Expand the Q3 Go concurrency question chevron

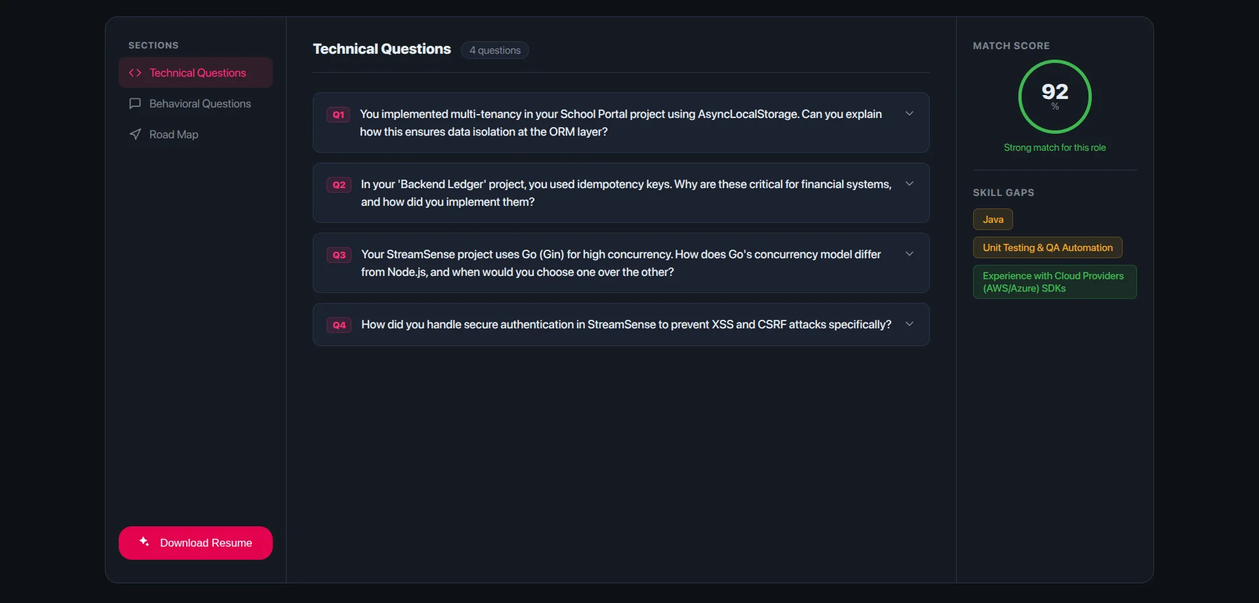tap(909, 254)
